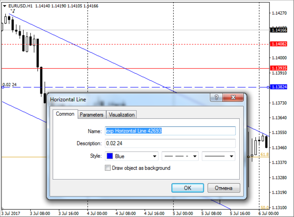Click the question mark help button
This screenshot has height=217, width=294.
(216, 98)
